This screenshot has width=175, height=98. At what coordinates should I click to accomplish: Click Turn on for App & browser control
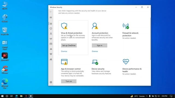pyautogui.click(x=69, y=81)
